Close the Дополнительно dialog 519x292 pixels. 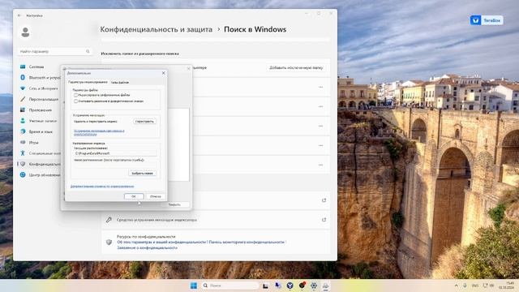[164, 73]
